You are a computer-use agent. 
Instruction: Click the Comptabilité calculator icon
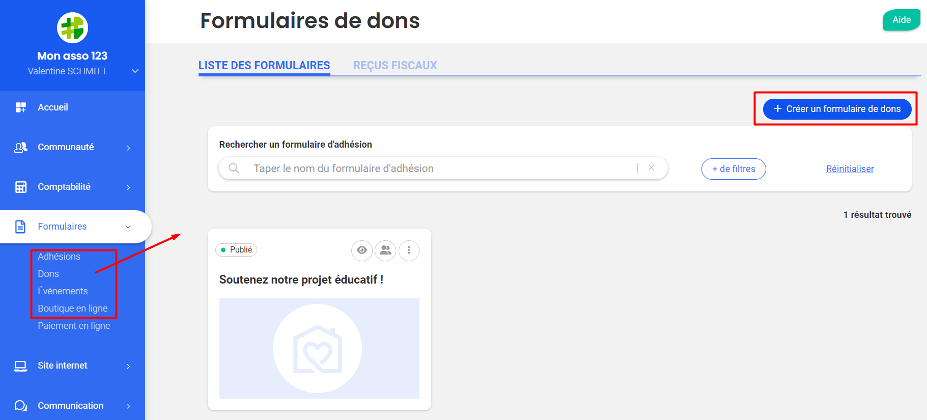pyautogui.click(x=21, y=187)
